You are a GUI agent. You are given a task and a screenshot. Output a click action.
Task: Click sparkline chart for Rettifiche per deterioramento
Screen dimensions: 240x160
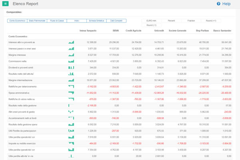click(71, 86)
